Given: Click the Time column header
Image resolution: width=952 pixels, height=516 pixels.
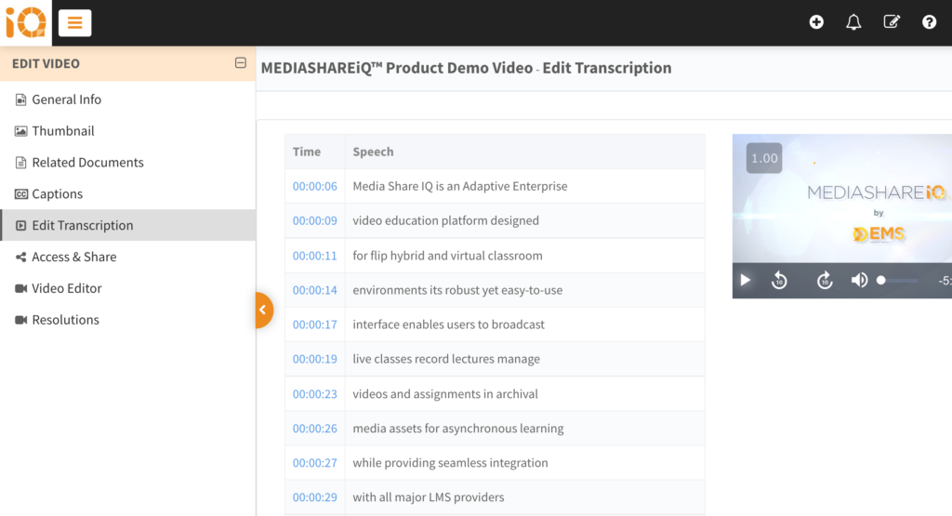Looking at the screenshot, I should pyautogui.click(x=307, y=152).
